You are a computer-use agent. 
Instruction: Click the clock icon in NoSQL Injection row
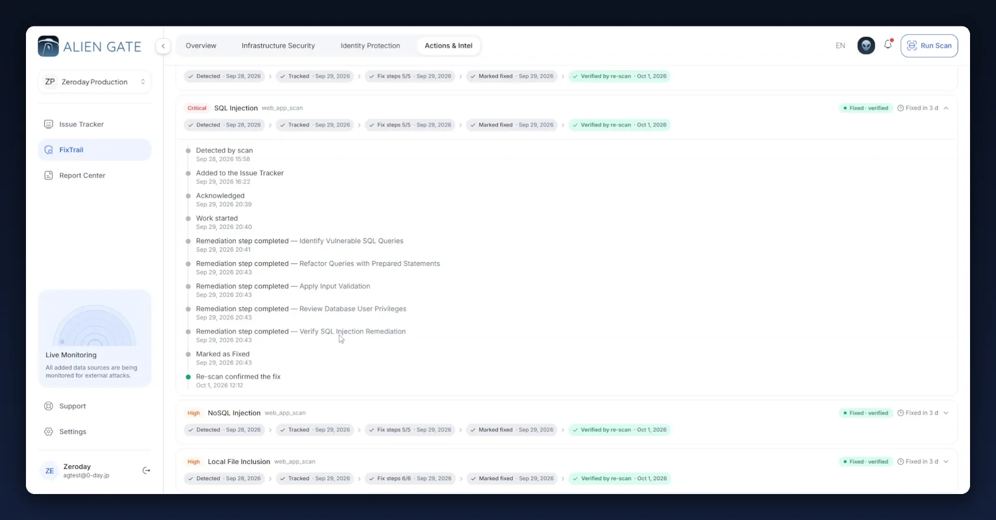click(900, 413)
